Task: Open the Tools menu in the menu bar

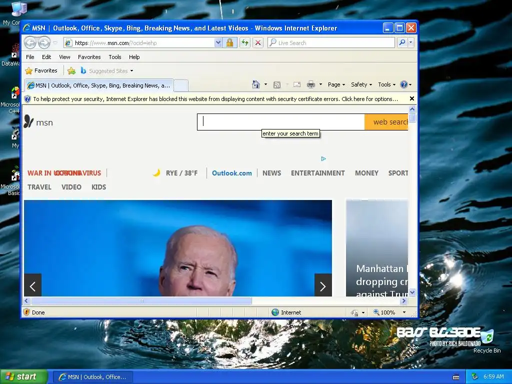Action: coord(115,57)
